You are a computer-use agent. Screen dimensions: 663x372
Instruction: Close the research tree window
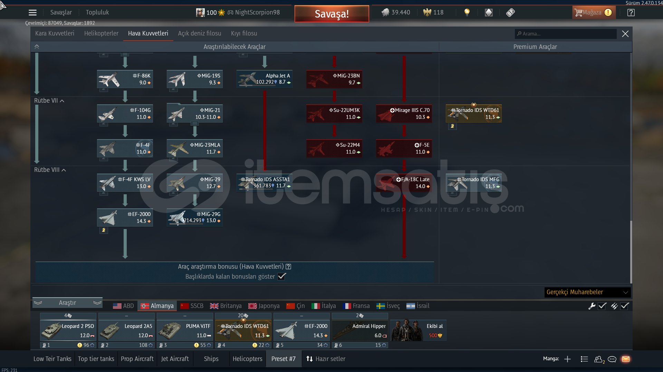pyautogui.click(x=625, y=34)
